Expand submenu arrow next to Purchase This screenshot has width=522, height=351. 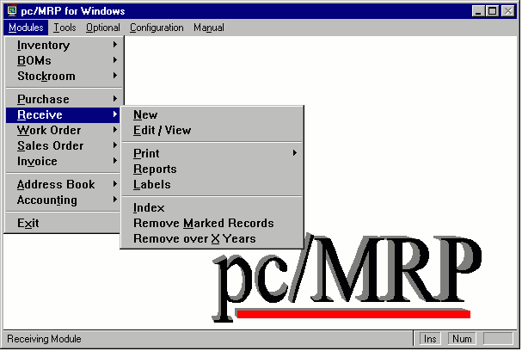point(115,99)
